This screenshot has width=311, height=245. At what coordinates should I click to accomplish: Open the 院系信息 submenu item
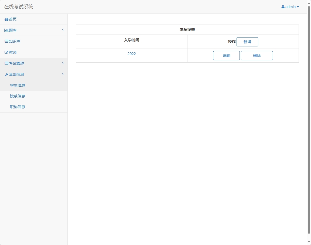[18, 96]
